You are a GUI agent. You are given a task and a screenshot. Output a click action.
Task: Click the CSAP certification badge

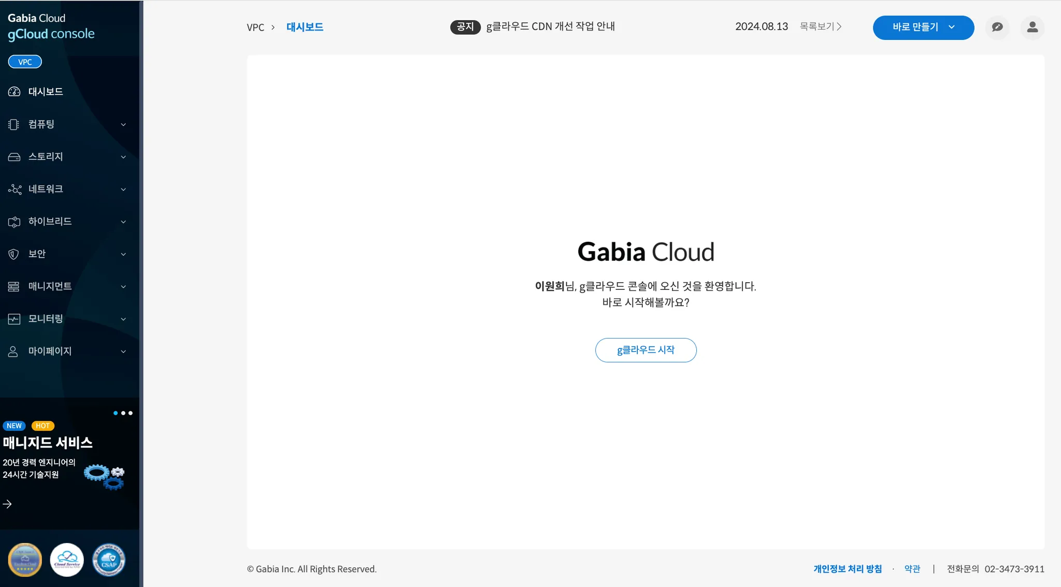[109, 560]
